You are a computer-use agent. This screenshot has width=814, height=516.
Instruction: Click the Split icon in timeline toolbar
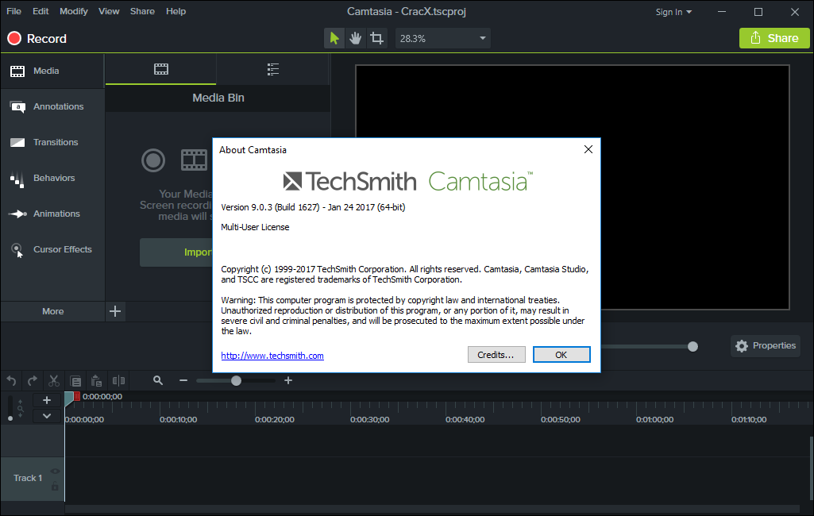pyautogui.click(x=118, y=381)
